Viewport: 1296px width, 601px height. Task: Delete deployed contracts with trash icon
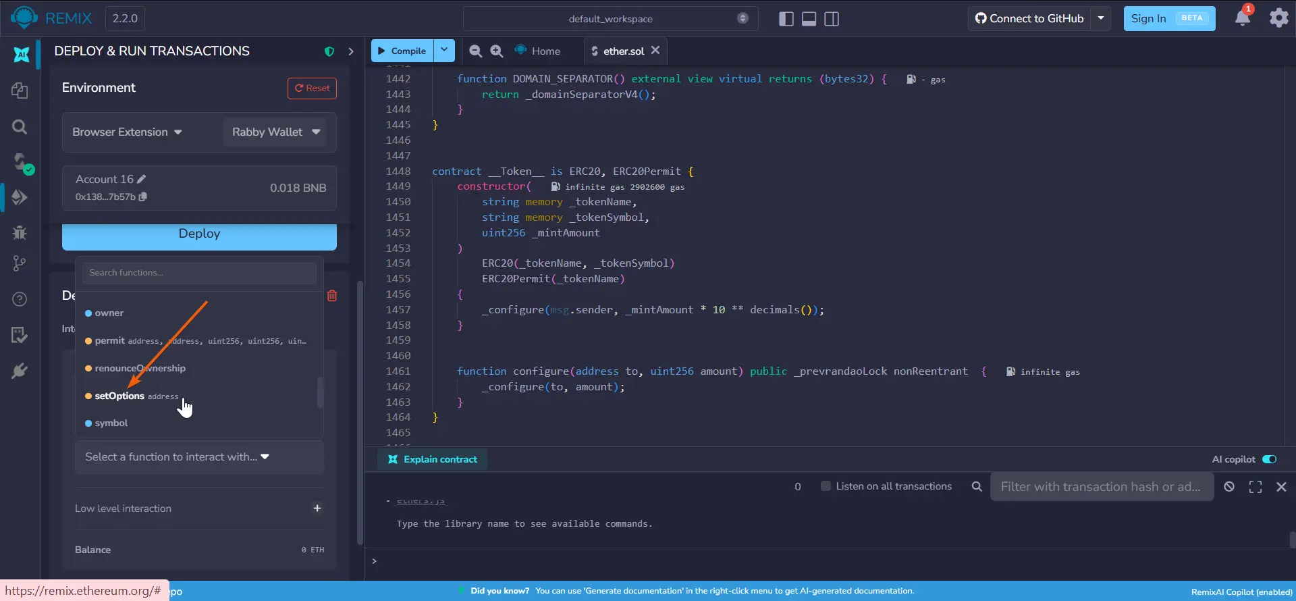click(332, 295)
